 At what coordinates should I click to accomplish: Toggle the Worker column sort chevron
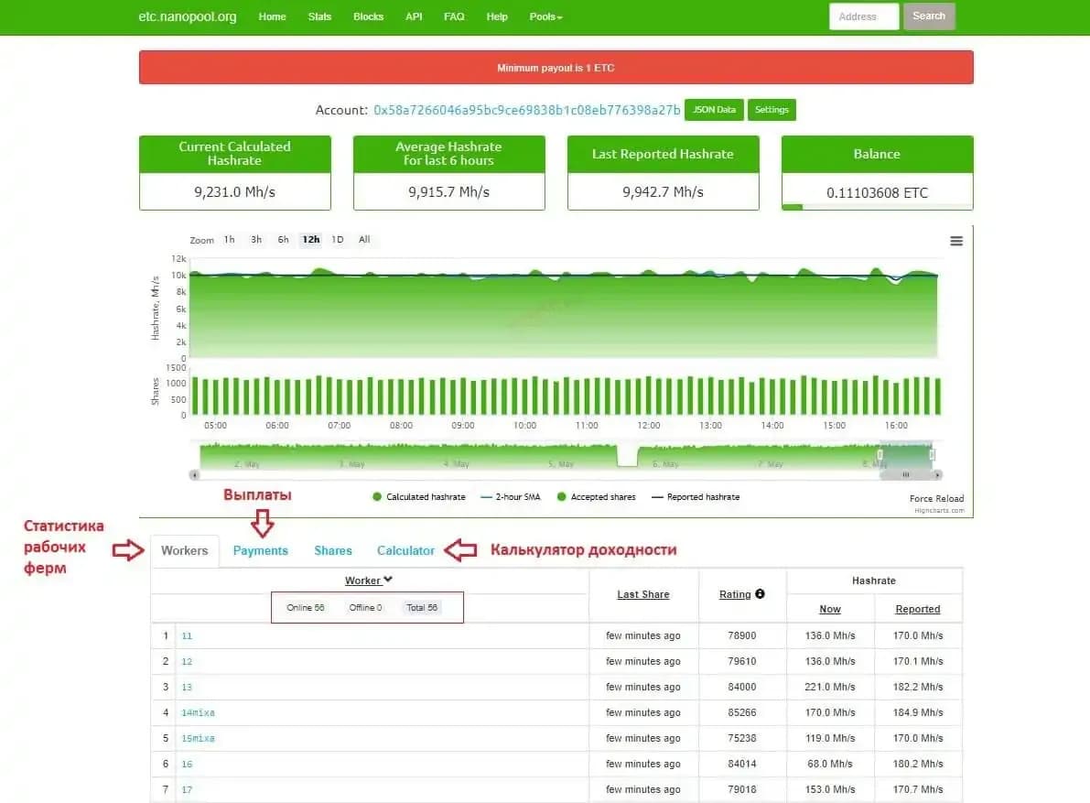(x=388, y=580)
